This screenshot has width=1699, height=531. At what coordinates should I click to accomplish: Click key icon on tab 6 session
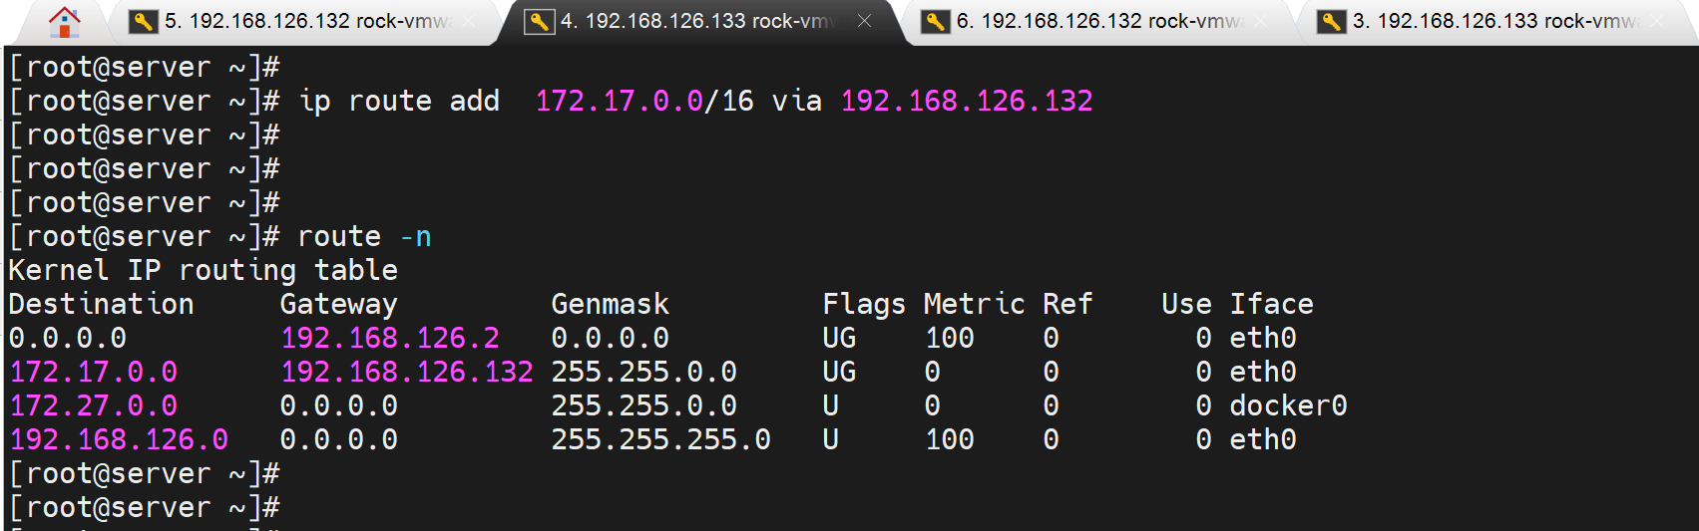point(935,22)
